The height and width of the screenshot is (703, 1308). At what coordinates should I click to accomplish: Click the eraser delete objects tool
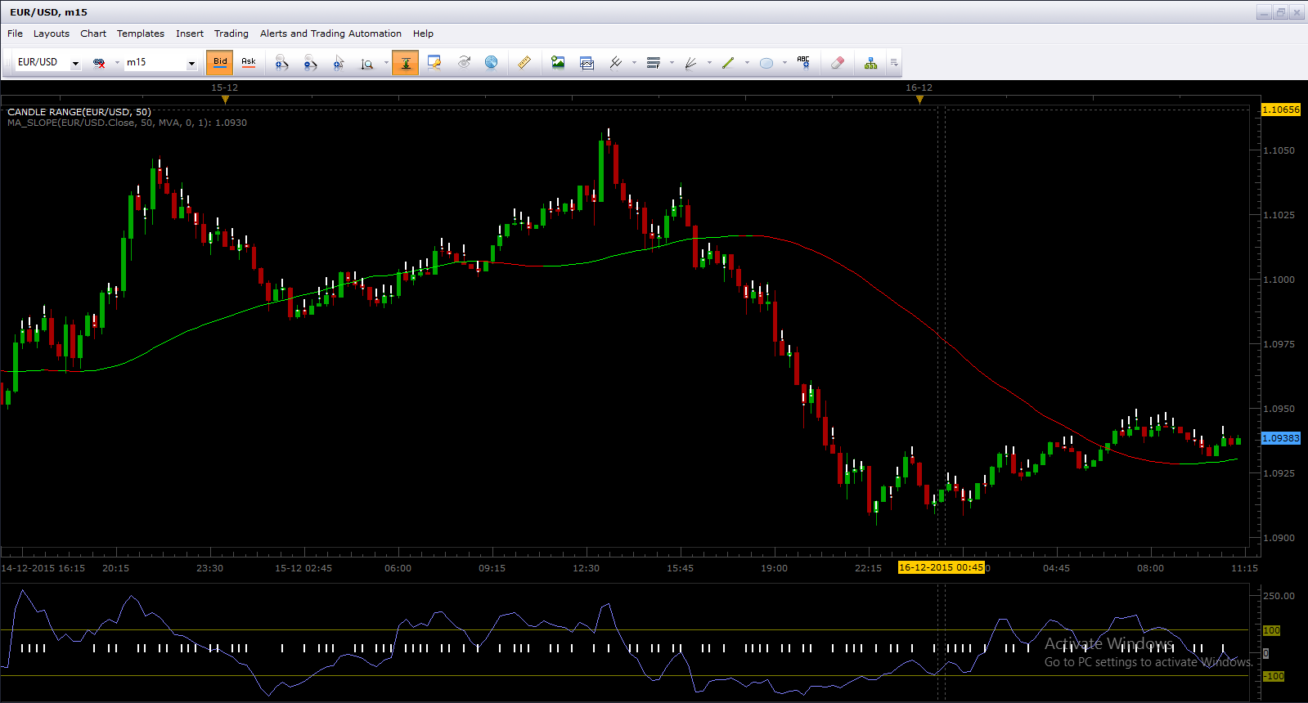coord(838,63)
